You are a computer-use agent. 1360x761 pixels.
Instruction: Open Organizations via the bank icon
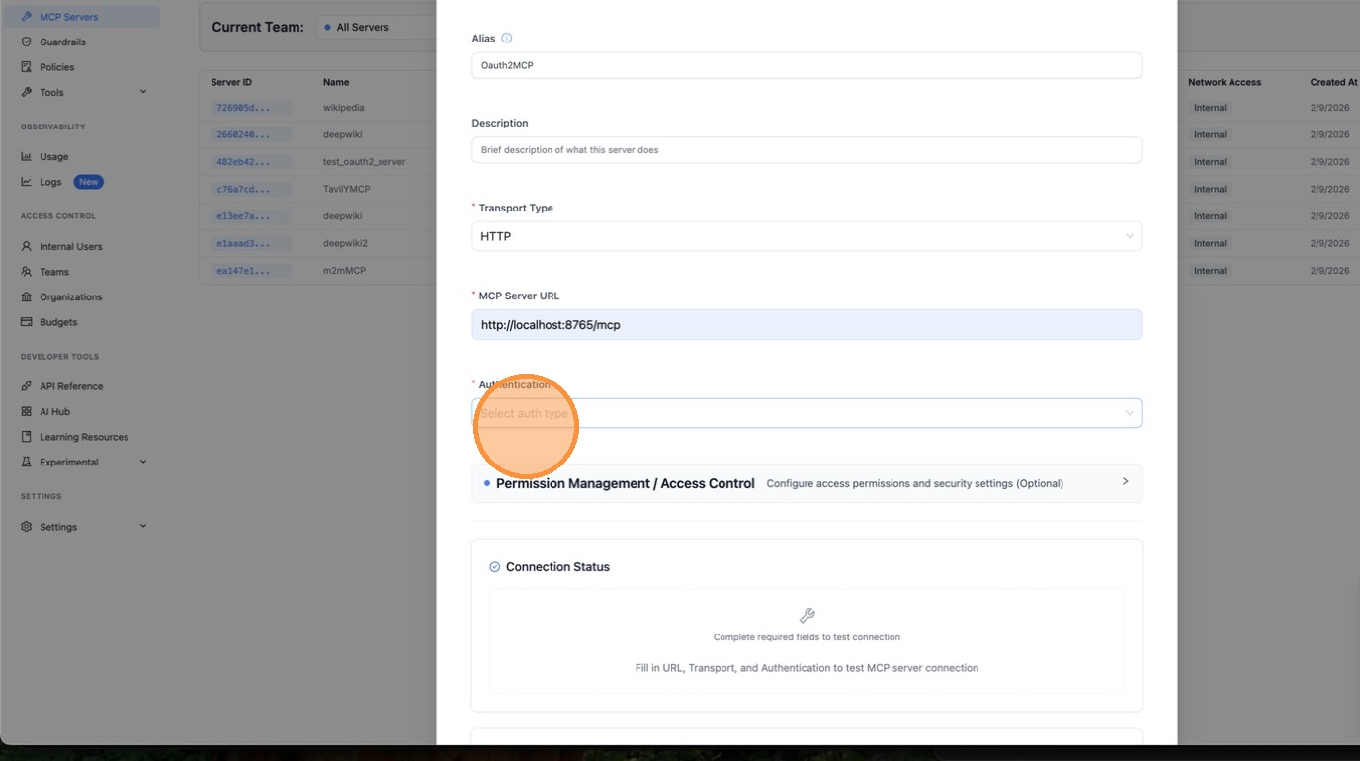[x=27, y=297]
